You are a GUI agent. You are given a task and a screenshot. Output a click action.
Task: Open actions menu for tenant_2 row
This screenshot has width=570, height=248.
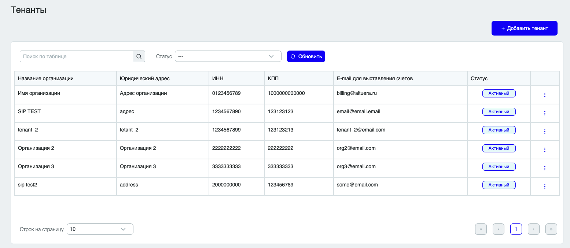tap(545, 132)
